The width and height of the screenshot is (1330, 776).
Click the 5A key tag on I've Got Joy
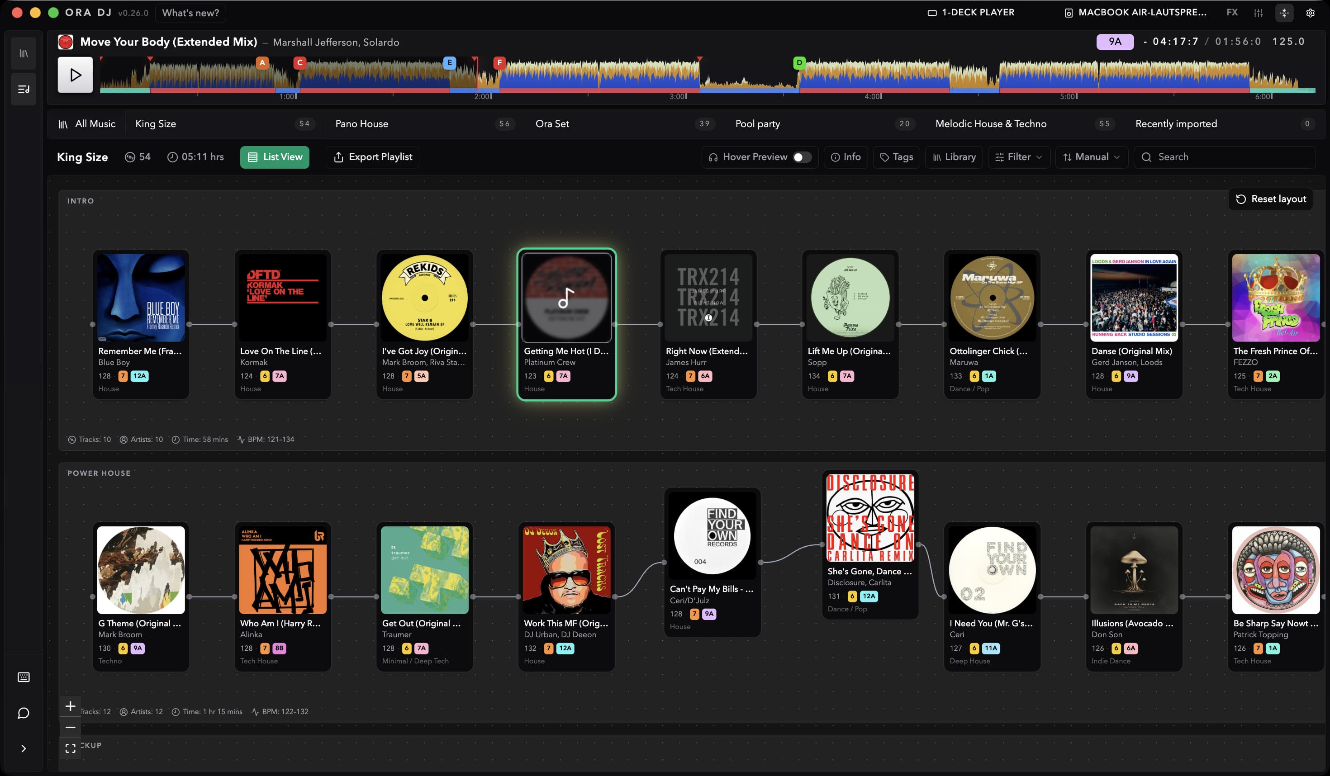tap(421, 376)
